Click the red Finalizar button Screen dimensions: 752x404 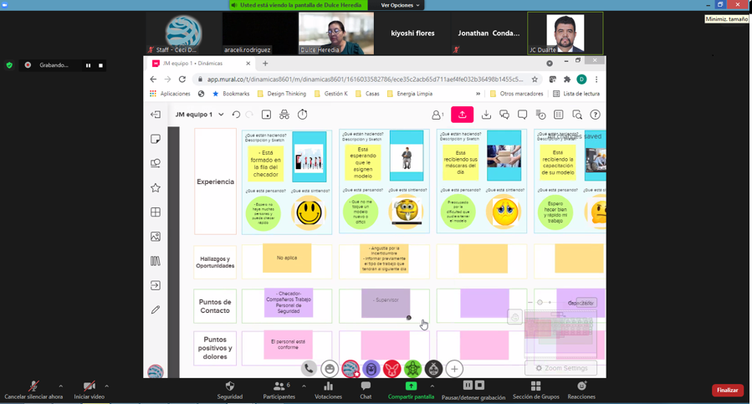click(x=727, y=390)
